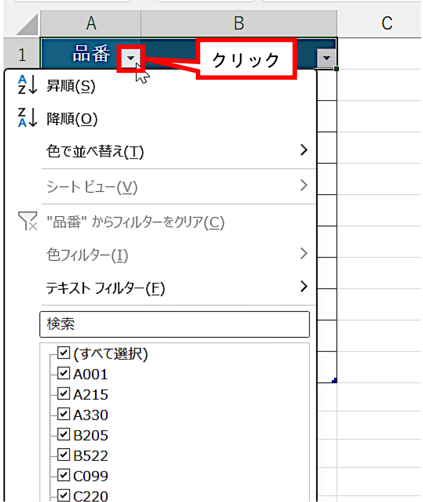The image size is (423, 502).
Task: Expand arrow next to 色フィルター
Action: 304,254
